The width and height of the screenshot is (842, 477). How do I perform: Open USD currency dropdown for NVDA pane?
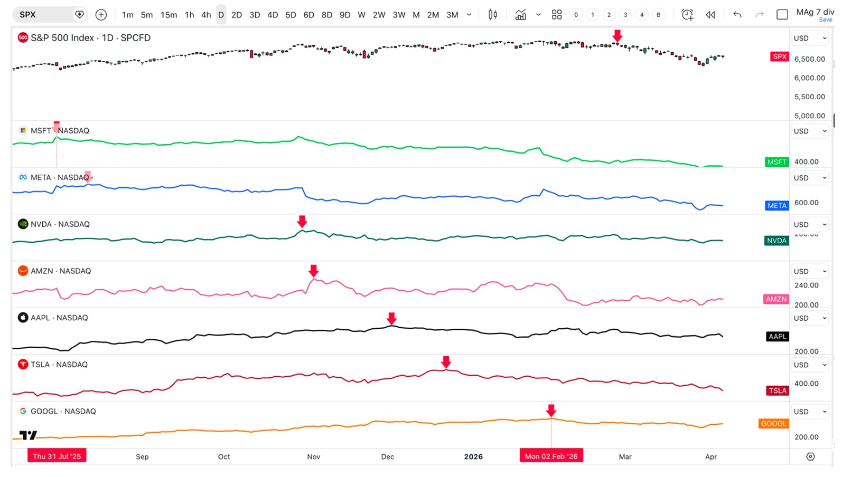tap(810, 224)
